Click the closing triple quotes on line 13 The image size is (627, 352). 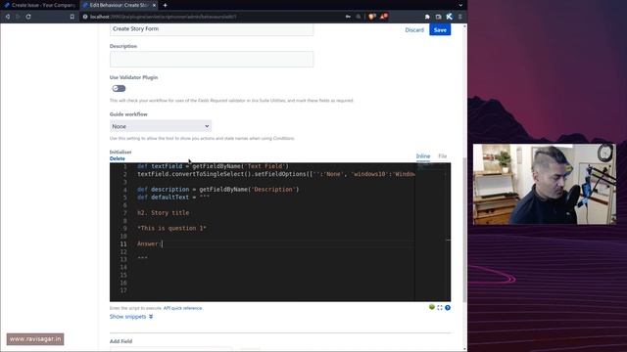pyautogui.click(x=142, y=258)
